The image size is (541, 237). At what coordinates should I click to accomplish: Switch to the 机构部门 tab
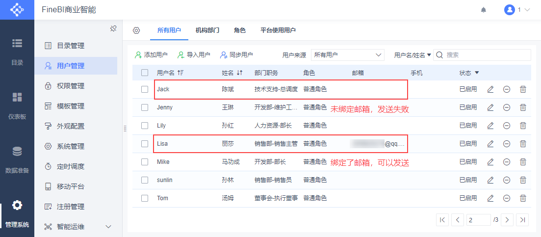[207, 30]
